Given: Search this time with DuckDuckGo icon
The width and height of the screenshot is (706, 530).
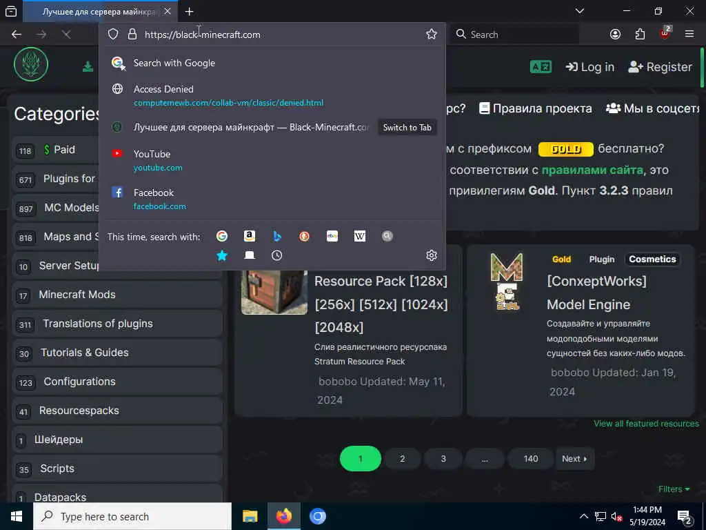Looking at the screenshot, I should pos(304,236).
